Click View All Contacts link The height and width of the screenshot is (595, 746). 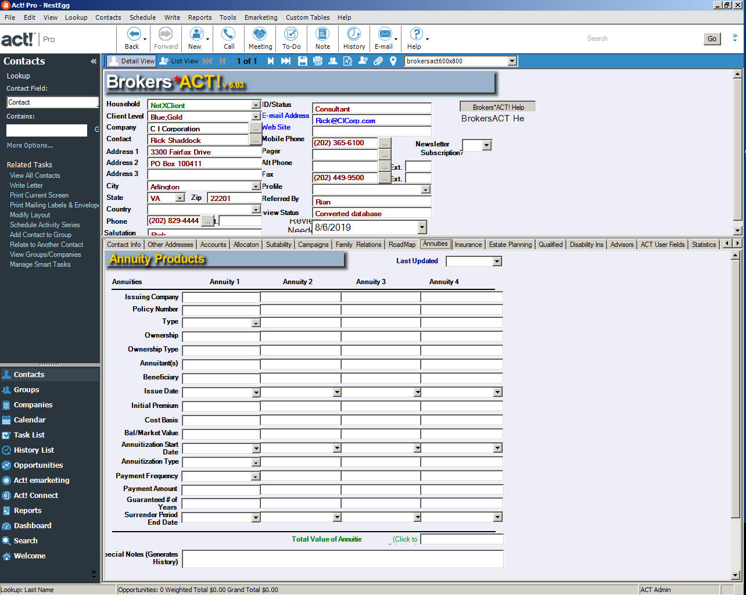(35, 175)
